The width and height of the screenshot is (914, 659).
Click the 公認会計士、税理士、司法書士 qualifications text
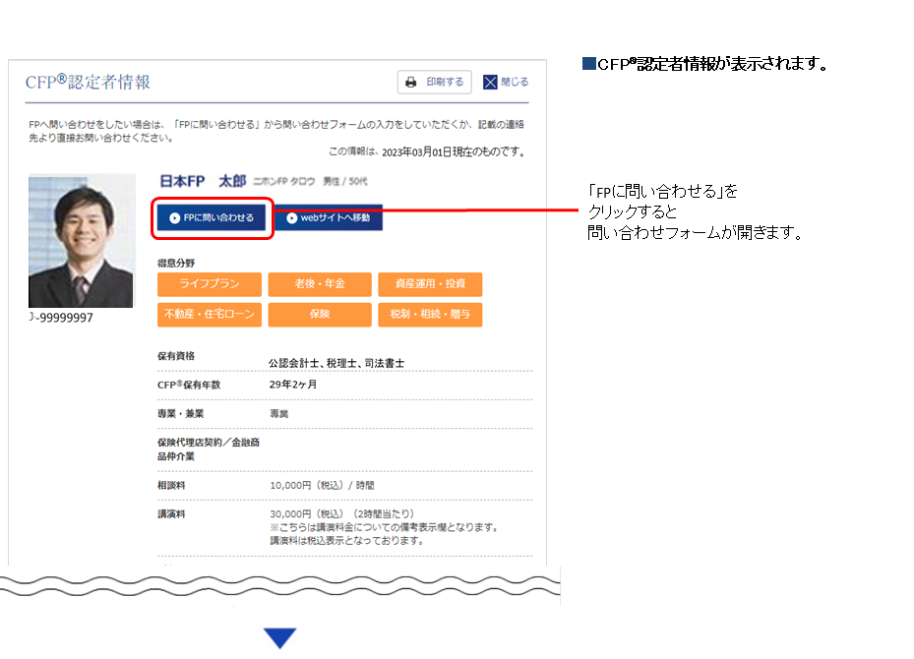click(335, 363)
